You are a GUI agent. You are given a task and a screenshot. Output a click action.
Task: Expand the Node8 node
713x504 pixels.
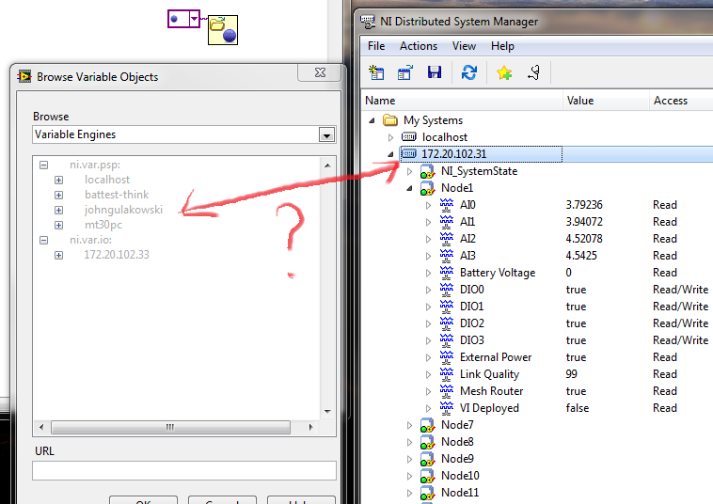[409, 442]
